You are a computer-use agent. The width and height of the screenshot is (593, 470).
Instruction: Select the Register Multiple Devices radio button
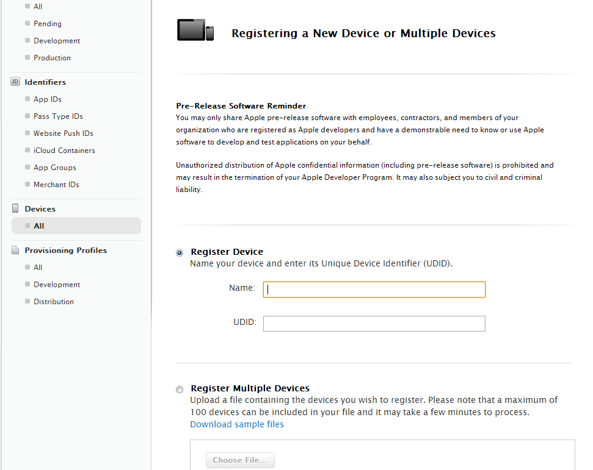[180, 389]
